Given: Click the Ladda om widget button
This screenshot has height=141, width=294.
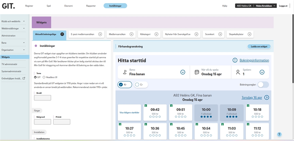Looking at the screenshot, I should [x=259, y=47].
